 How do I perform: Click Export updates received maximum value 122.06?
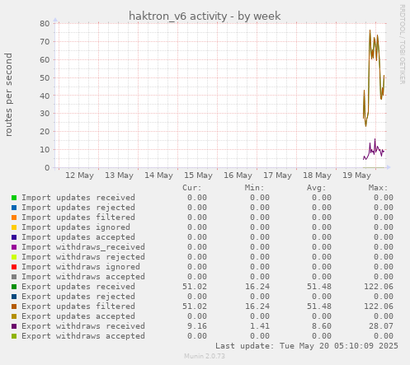pos(379,287)
